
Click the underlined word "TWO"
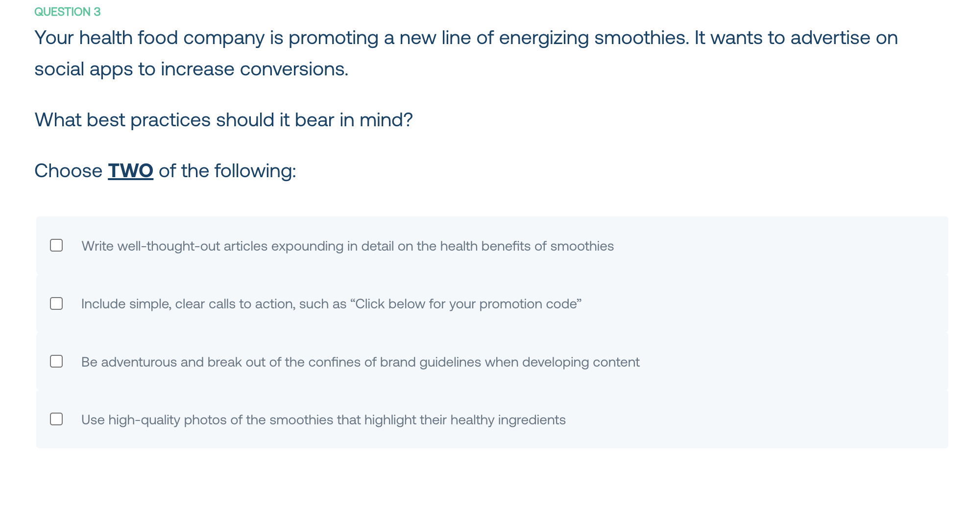(130, 171)
